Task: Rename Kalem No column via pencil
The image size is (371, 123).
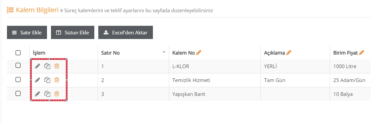Action: [x=199, y=53]
